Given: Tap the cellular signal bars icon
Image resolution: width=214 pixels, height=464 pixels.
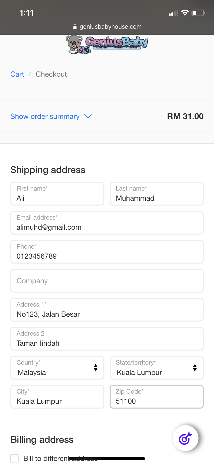Looking at the screenshot, I should click(x=173, y=13).
